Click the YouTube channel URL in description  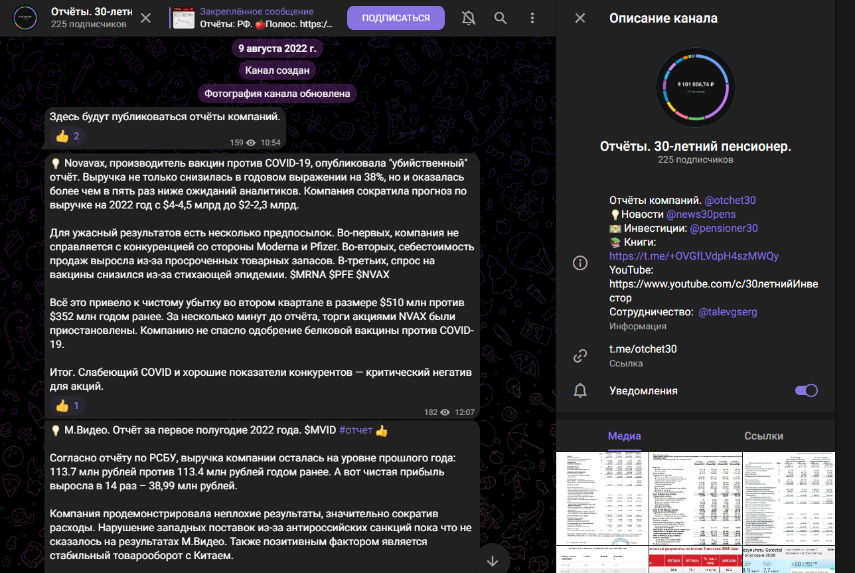point(713,291)
